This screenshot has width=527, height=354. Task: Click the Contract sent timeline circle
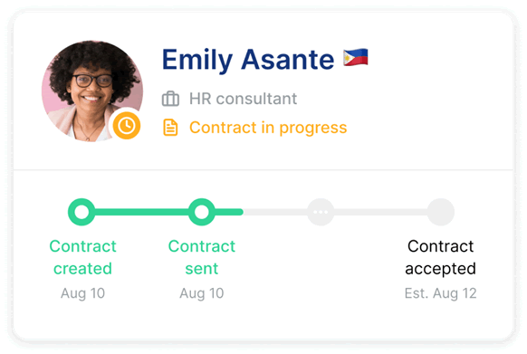[201, 212]
